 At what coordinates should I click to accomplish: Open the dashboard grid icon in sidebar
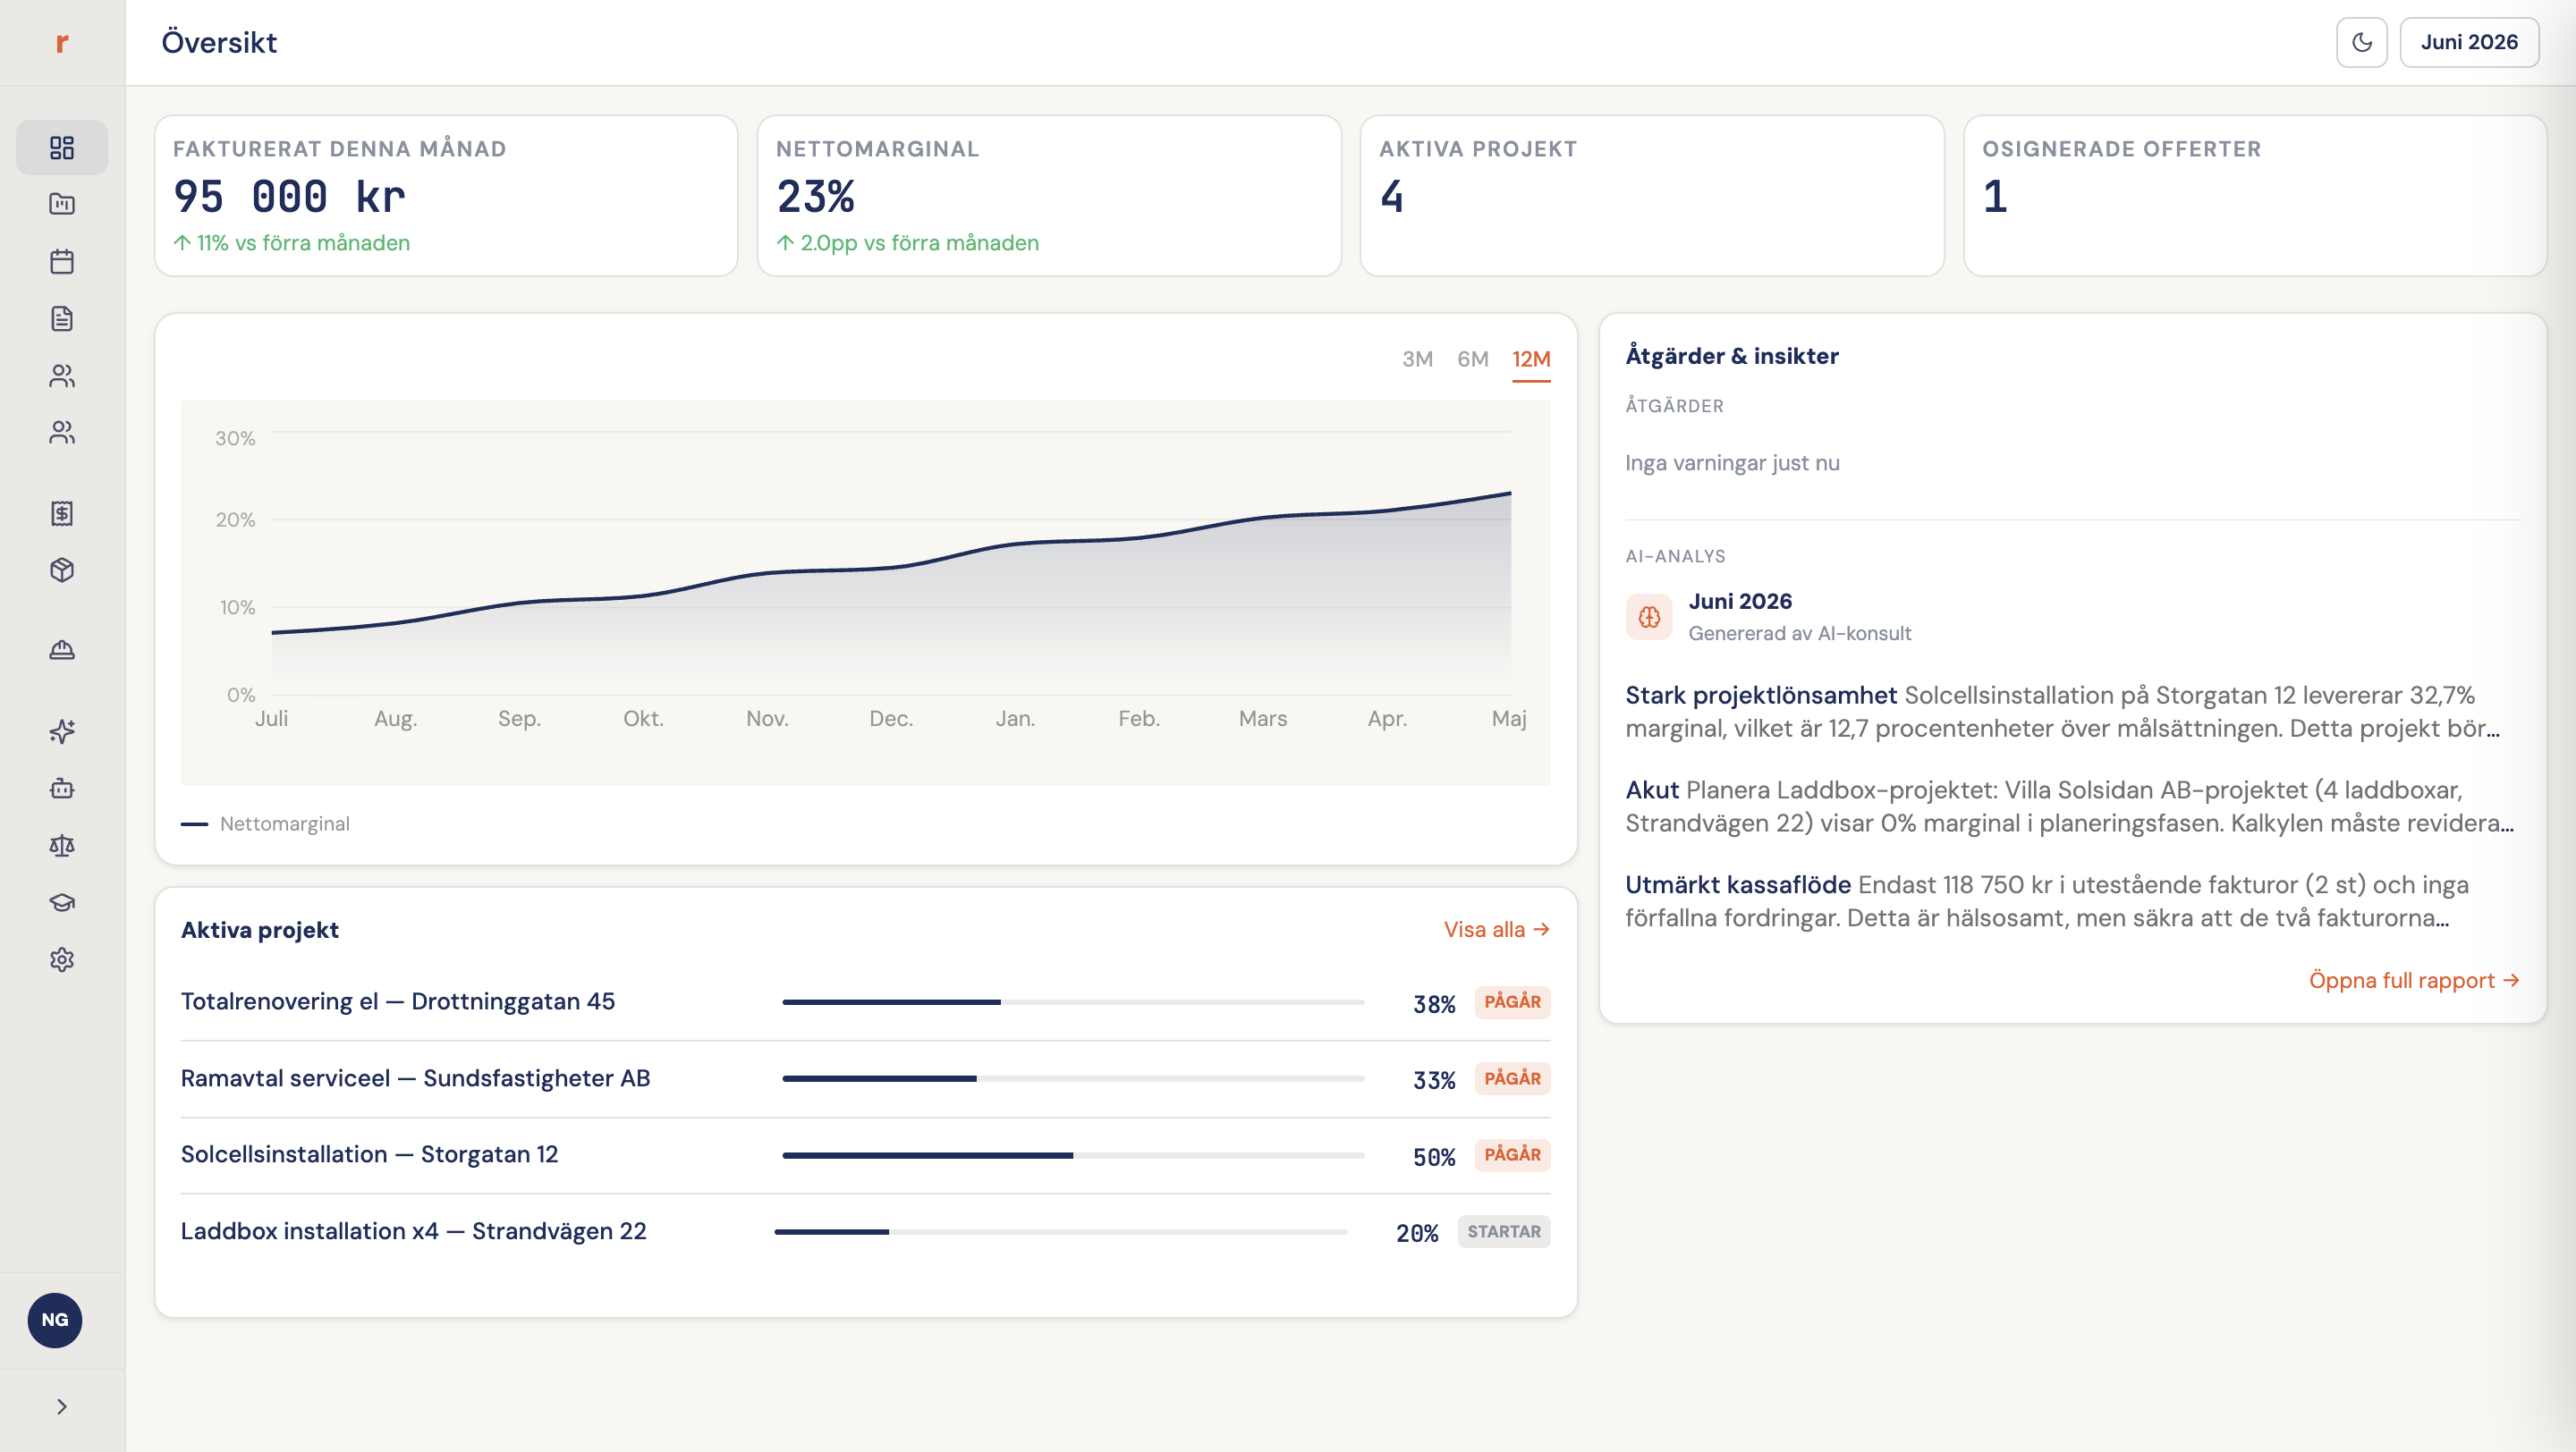62,148
